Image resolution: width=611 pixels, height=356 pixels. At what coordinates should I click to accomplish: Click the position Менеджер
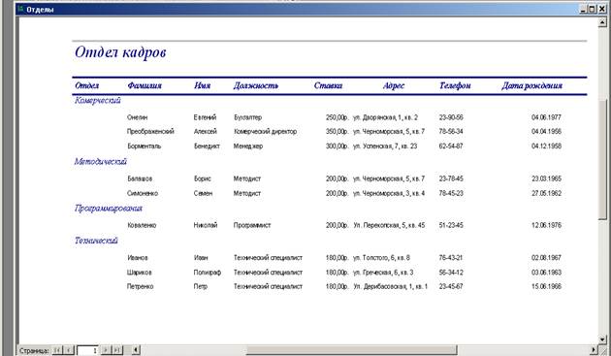(248, 146)
